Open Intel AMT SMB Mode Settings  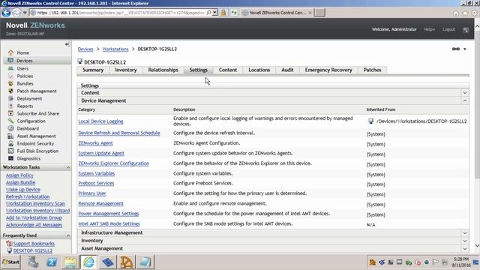pyautogui.click(x=109, y=223)
